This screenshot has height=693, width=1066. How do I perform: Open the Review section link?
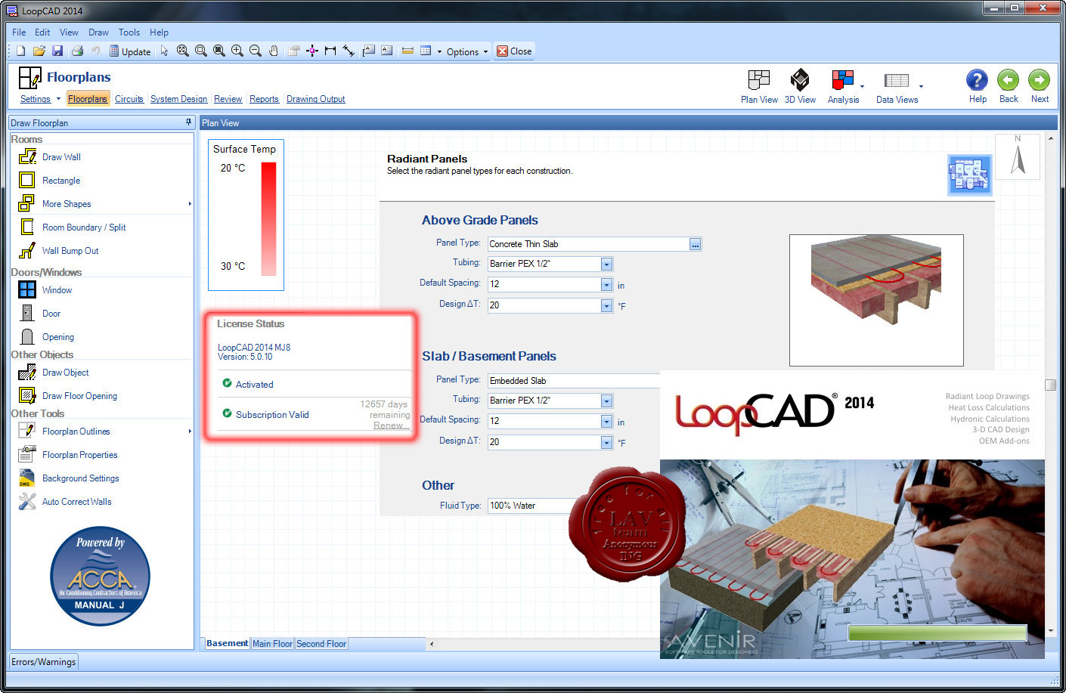[228, 99]
